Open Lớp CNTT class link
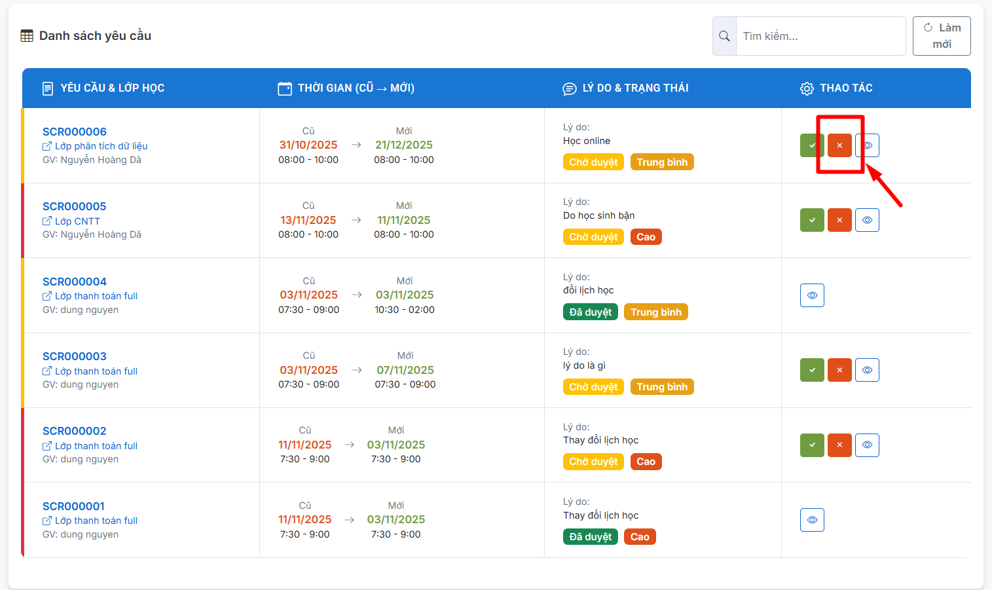This screenshot has width=992, height=590. click(77, 221)
